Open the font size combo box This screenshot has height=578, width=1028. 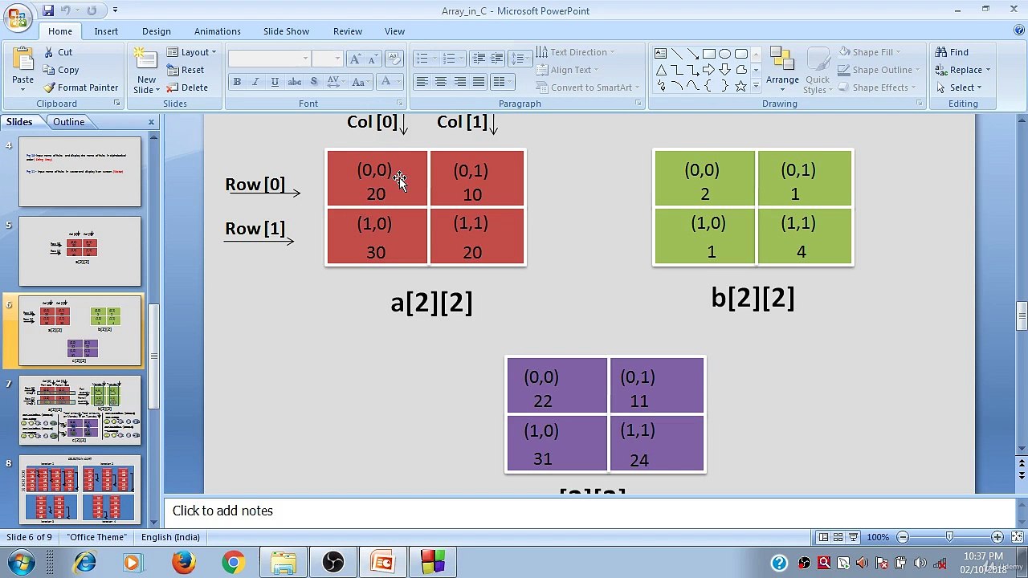pos(327,59)
